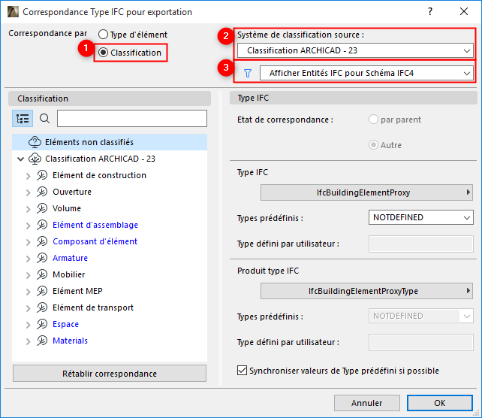Click the Mobilier classification item icon
This screenshot has width=482, height=418.
tap(42, 274)
